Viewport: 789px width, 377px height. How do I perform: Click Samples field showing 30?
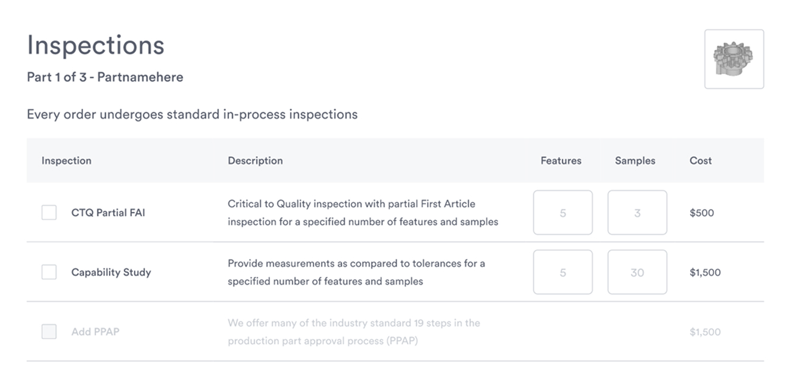point(637,272)
